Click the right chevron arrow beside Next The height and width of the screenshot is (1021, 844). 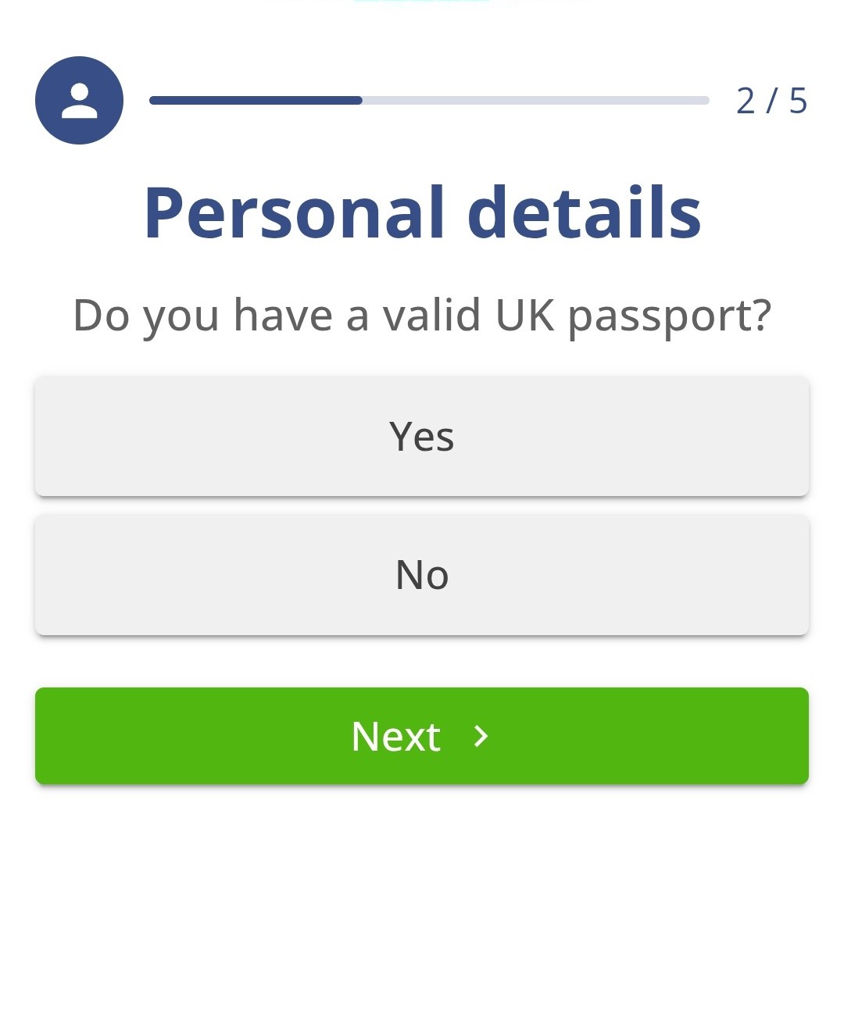click(x=481, y=736)
